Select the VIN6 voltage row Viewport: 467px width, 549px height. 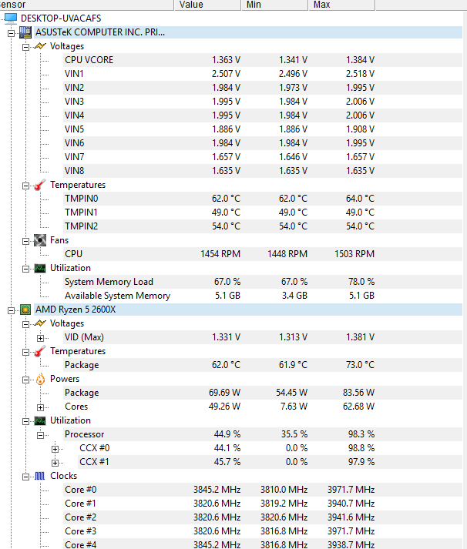[263, 143]
